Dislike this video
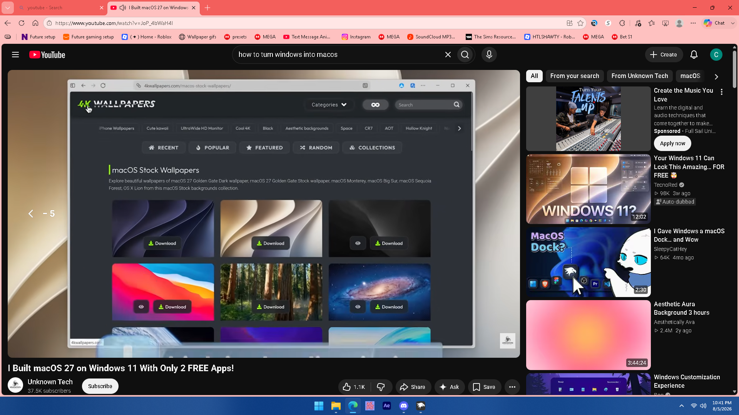 (x=381, y=387)
